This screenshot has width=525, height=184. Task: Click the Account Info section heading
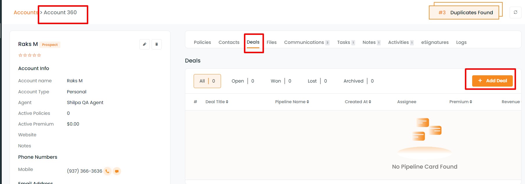[34, 69]
